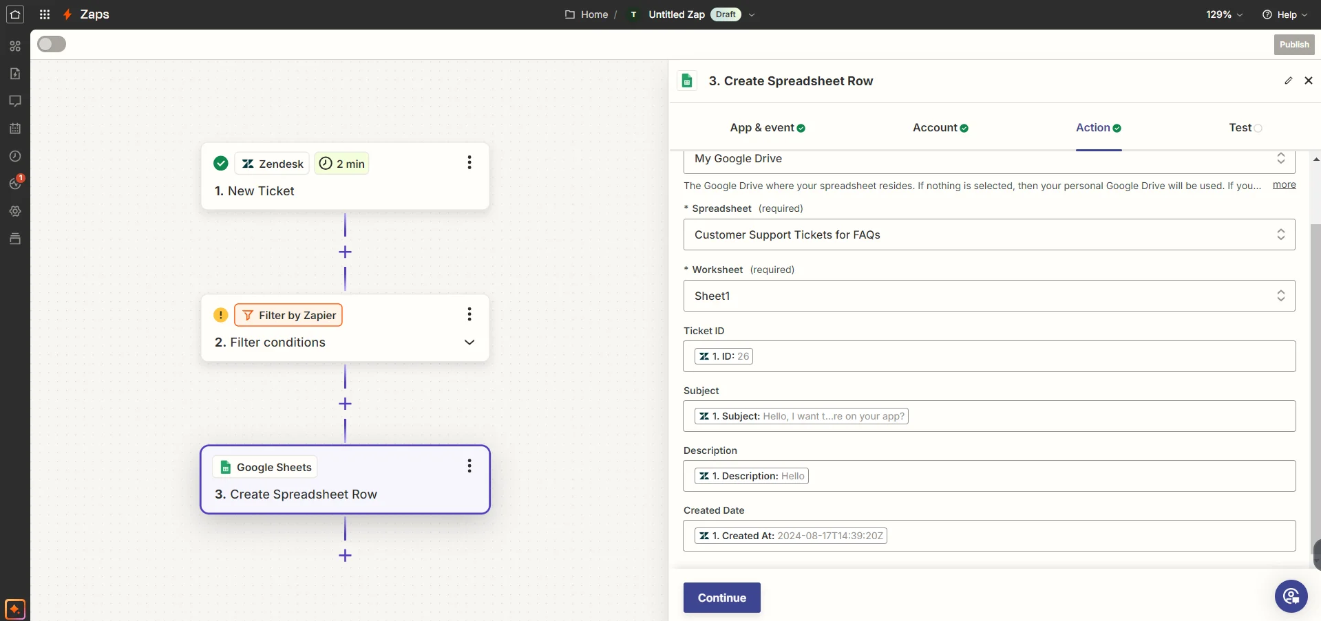Click the warning icon on the Filter step
1321x621 pixels.
coord(220,315)
